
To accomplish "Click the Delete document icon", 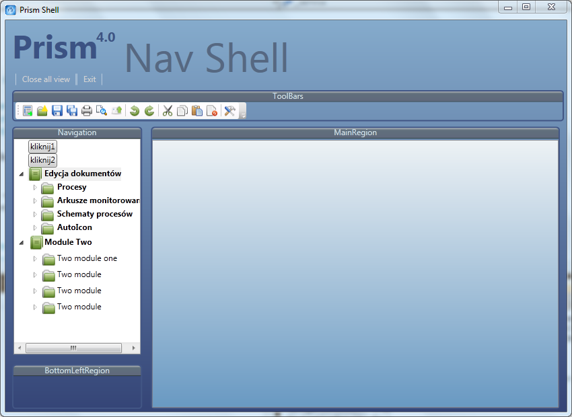I will (x=212, y=110).
